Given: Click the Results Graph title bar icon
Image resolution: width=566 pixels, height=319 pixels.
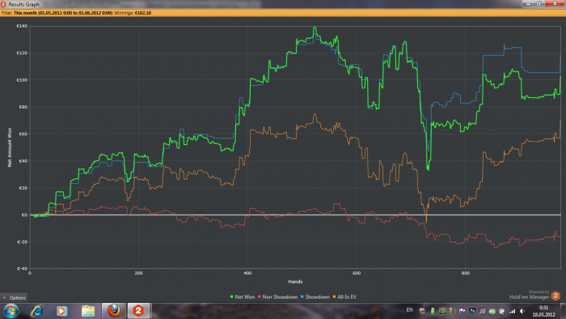Looking at the screenshot, I should point(3,4).
